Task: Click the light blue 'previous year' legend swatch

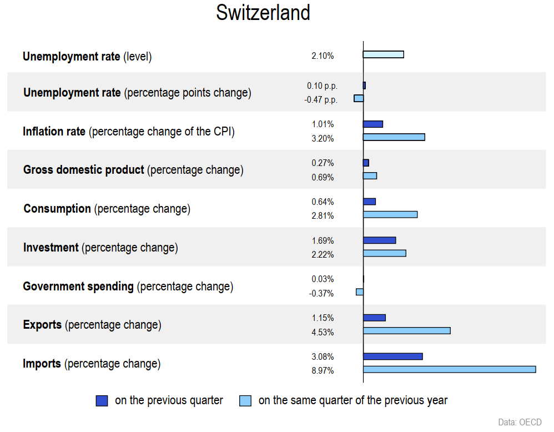Action: pos(245,400)
